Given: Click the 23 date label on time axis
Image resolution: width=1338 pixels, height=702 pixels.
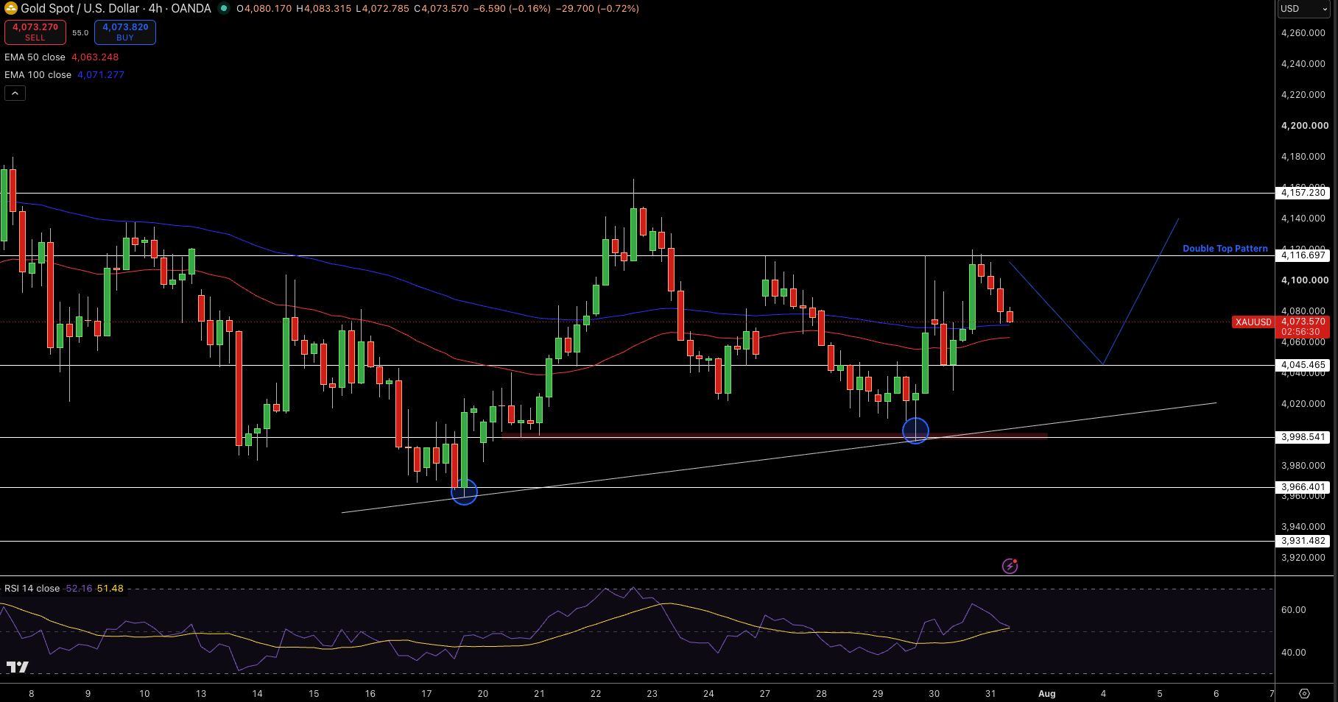Looking at the screenshot, I should [652, 694].
